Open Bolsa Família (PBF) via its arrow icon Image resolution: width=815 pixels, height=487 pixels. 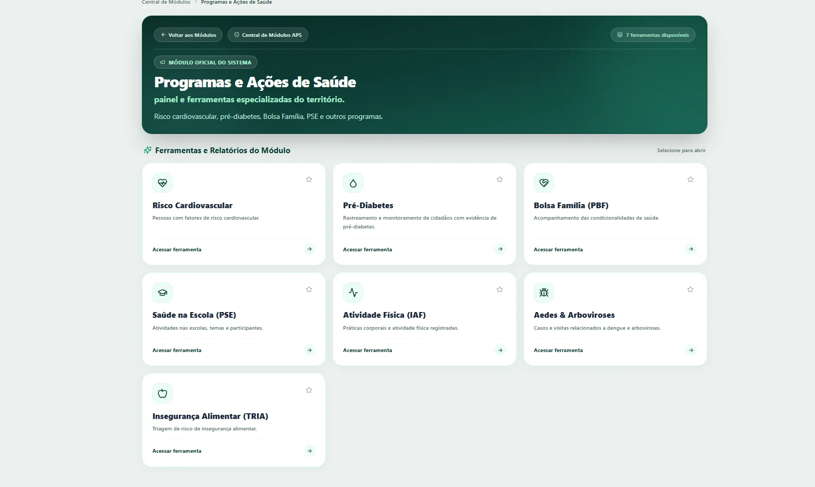(x=691, y=249)
